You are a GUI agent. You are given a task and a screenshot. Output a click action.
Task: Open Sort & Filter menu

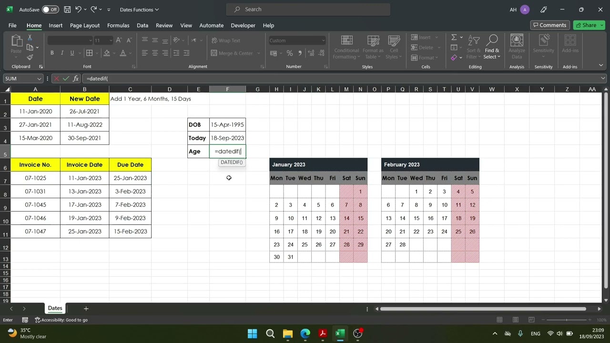[474, 47]
